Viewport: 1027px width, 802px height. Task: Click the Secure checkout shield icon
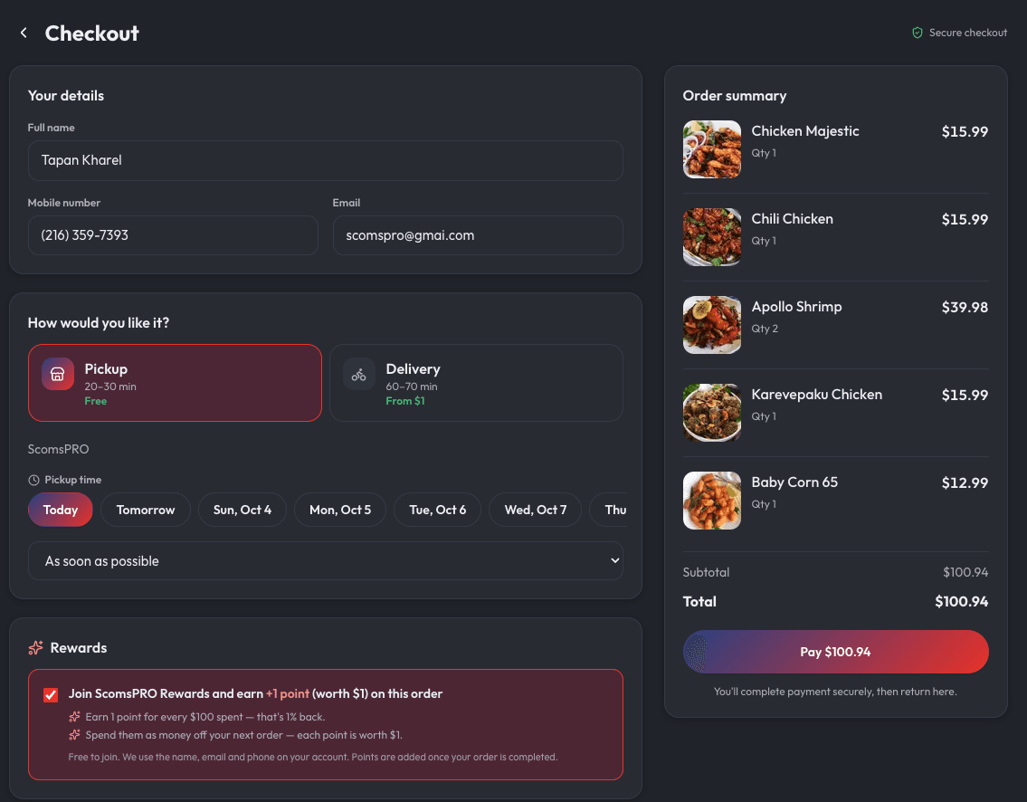918,33
